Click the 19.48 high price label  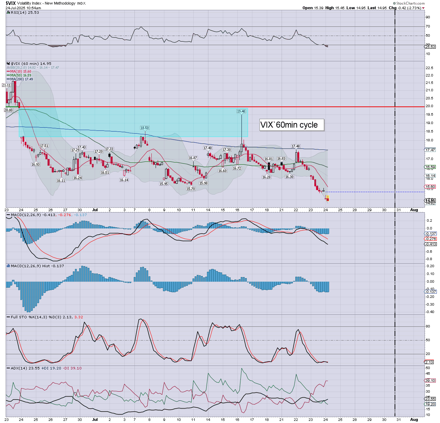241,111
